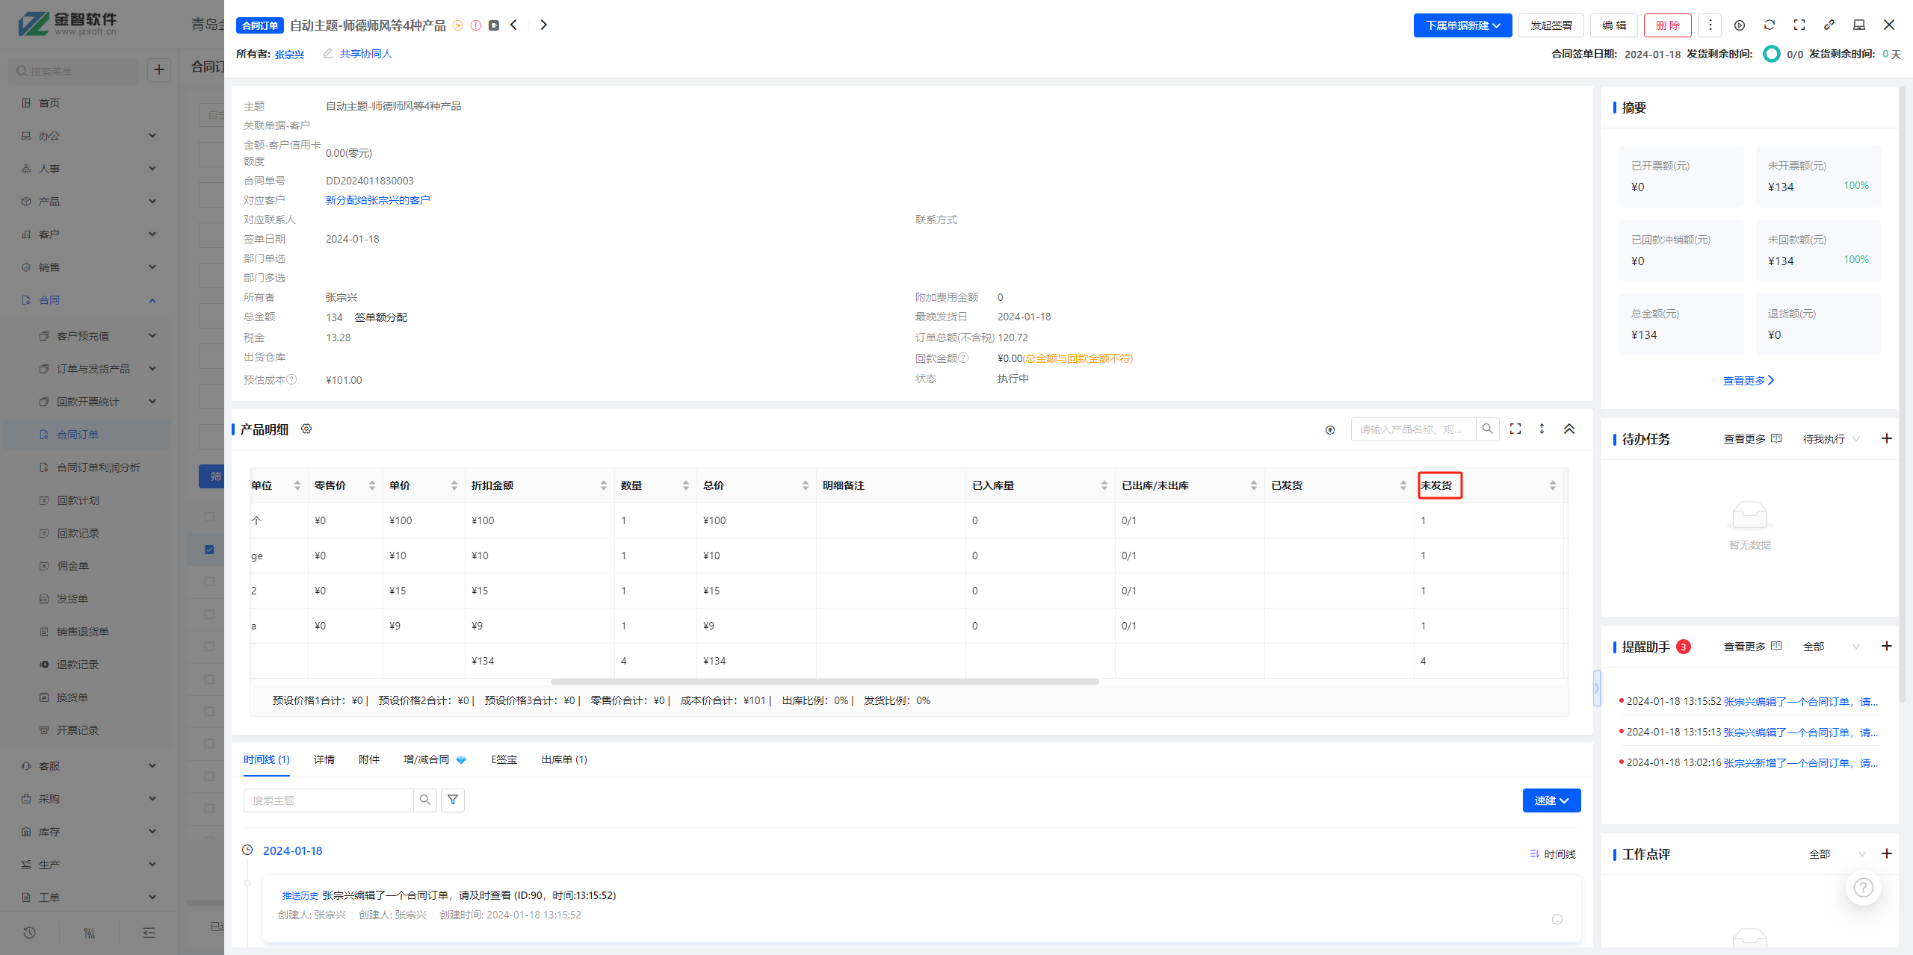1913x955 pixels.
Task: Switch to the 出库单 (1) tab
Action: [x=564, y=759]
